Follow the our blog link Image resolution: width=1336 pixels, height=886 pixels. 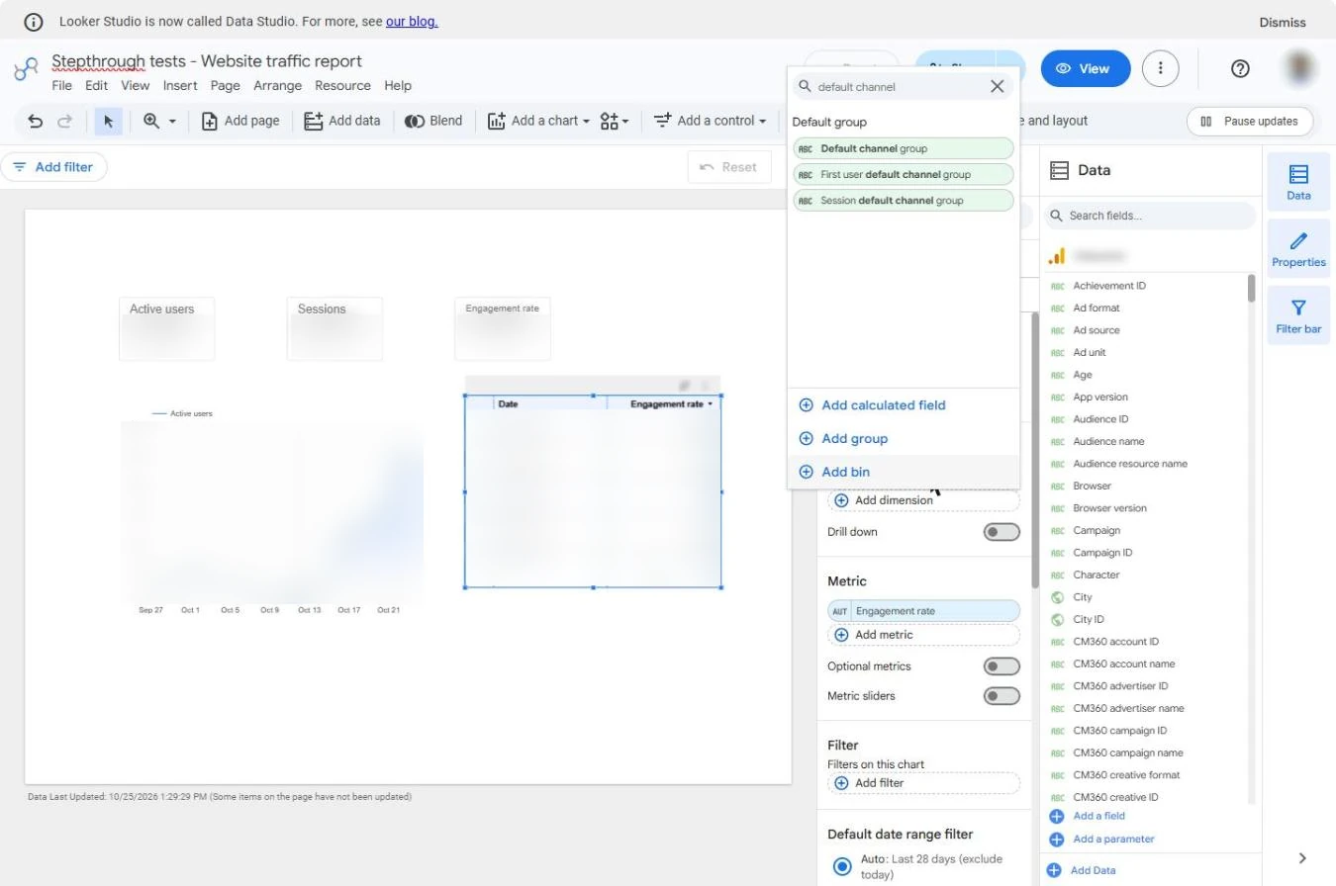pyautogui.click(x=412, y=22)
